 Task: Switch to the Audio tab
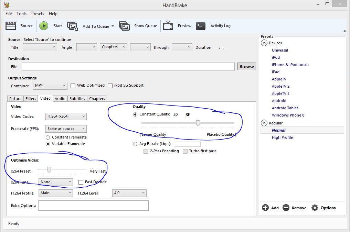coord(60,99)
